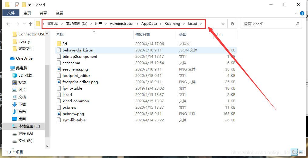Open OneDrive in the navigation pane

(24, 58)
